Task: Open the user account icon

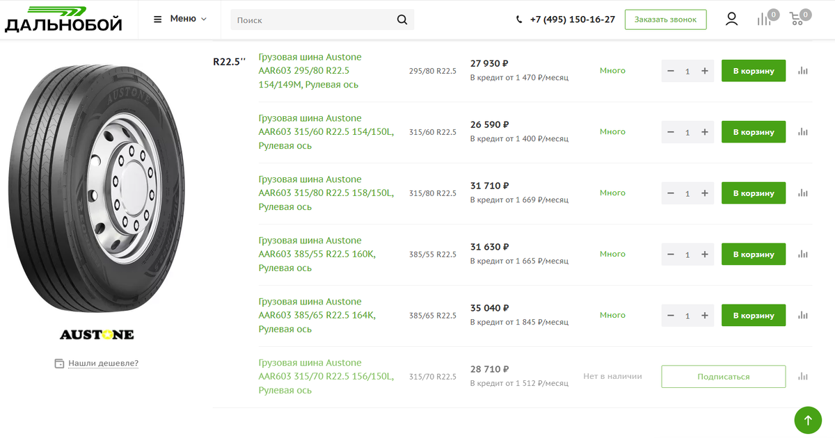Action: (731, 19)
